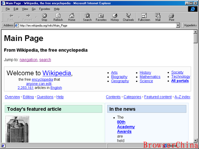Image resolution: width=199 pixels, height=149 pixels.
Task: Open the Geography portal link
Action: click(x=120, y=81)
